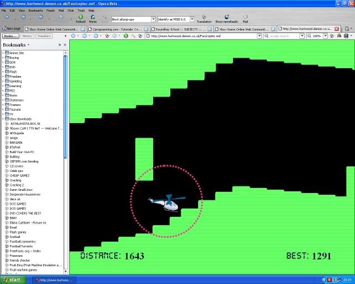
Task: Close the Bookmarks panel with its X
Action: (x=65, y=45)
